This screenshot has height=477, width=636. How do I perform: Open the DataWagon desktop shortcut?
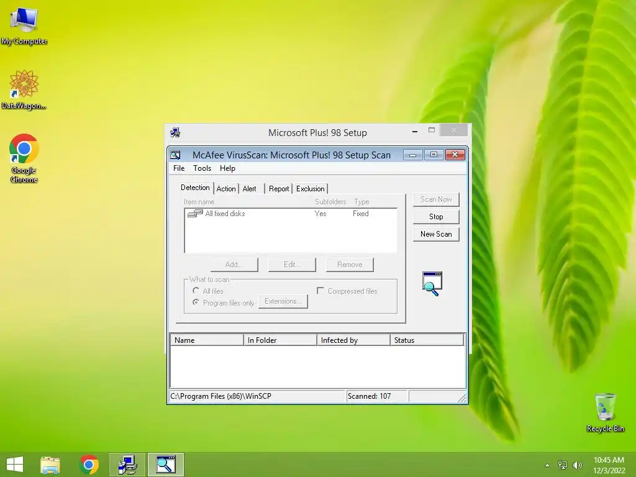[24, 89]
